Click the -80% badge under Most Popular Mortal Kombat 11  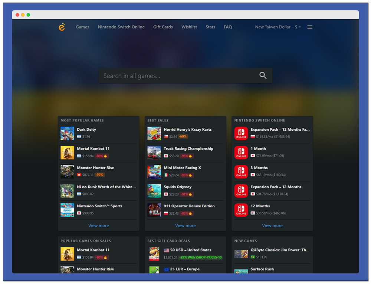point(102,156)
